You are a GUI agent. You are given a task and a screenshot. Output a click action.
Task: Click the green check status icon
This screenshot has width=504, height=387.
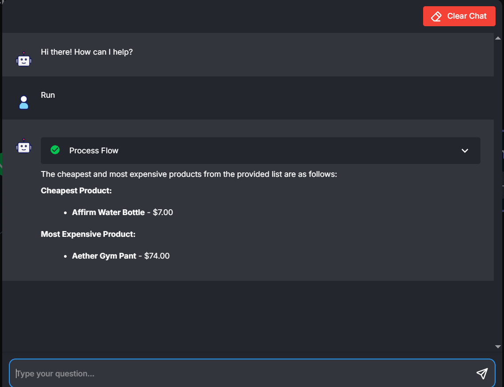[x=55, y=150]
